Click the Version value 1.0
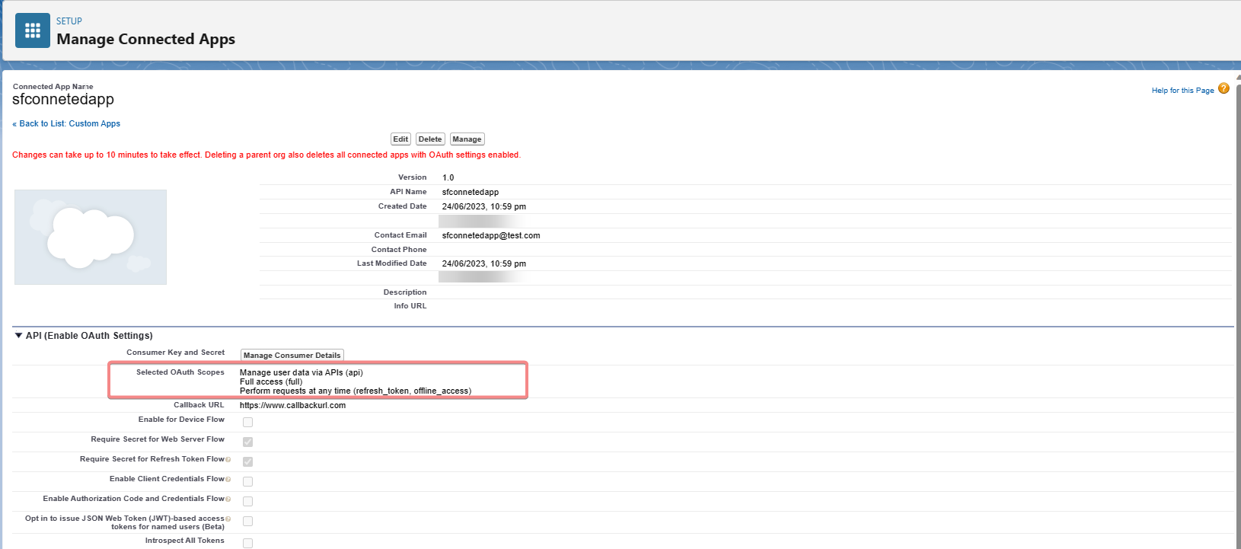Viewport: 1241px width, 549px height. pyautogui.click(x=448, y=177)
